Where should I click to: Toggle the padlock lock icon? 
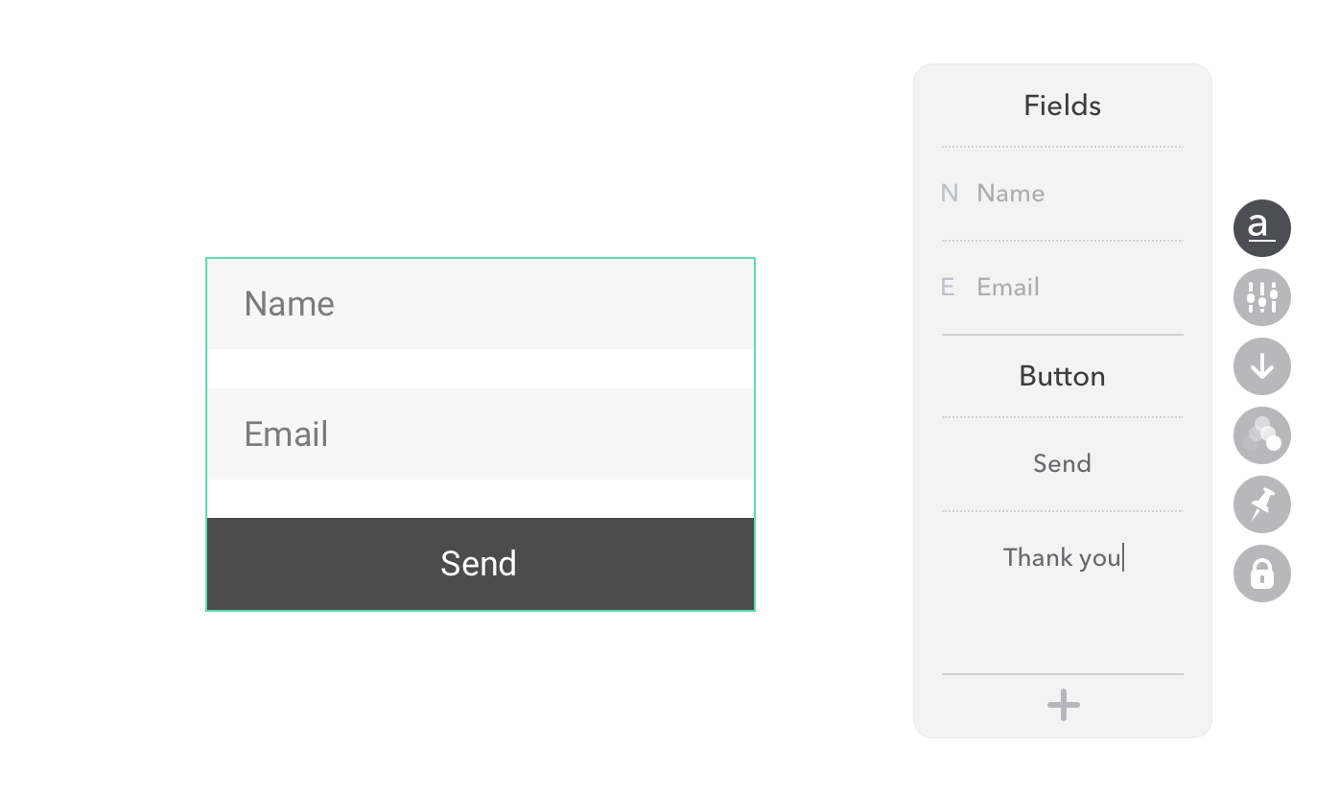[x=1261, y=574]
